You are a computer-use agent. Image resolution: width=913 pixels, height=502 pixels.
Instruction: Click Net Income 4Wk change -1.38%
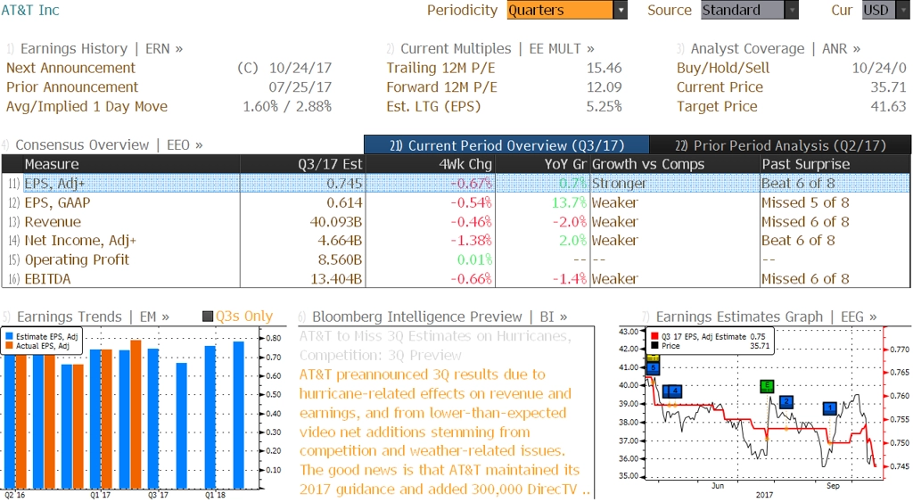tap(471, 241)
